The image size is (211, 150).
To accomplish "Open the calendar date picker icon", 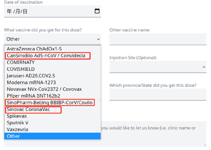I will pos(97,11).
